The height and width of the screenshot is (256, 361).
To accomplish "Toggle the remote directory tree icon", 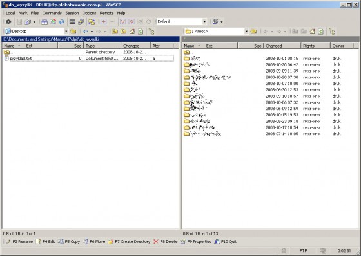I will coord(331,32).
